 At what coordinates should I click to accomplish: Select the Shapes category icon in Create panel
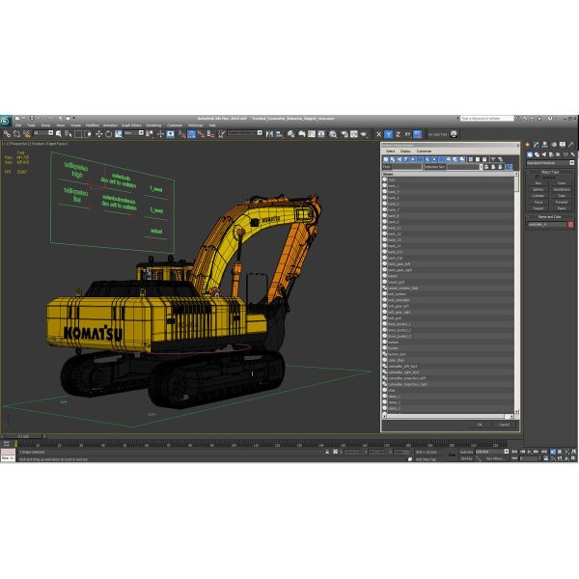tap(537, 154)
